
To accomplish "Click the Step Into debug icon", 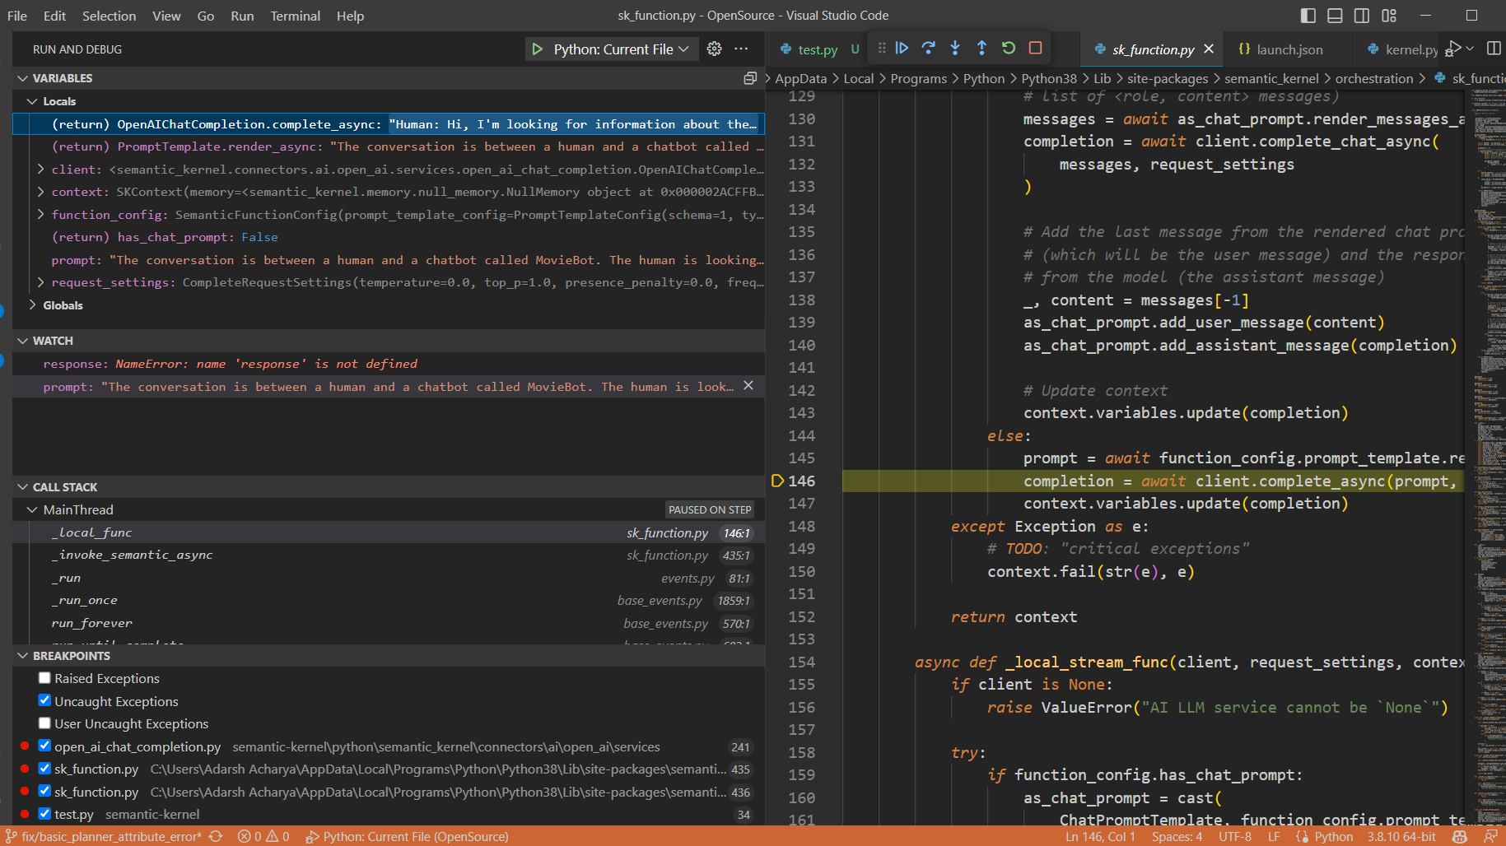I will [955, 48].
